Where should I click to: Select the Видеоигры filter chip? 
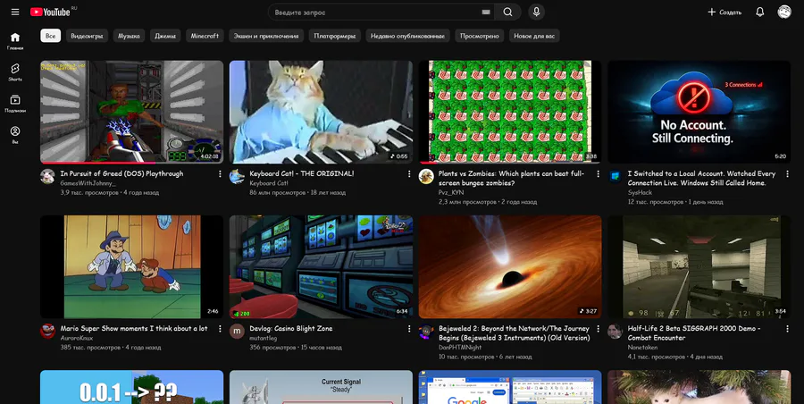coord(87,36)
